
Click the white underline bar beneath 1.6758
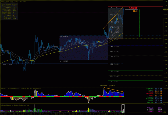131,9
